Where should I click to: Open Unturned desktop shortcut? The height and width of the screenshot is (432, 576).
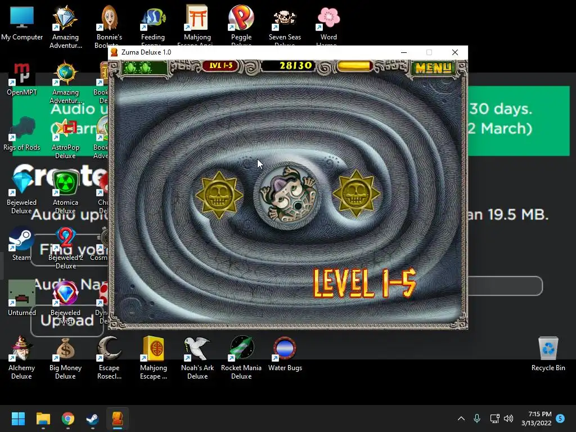[x=22, y=298]
